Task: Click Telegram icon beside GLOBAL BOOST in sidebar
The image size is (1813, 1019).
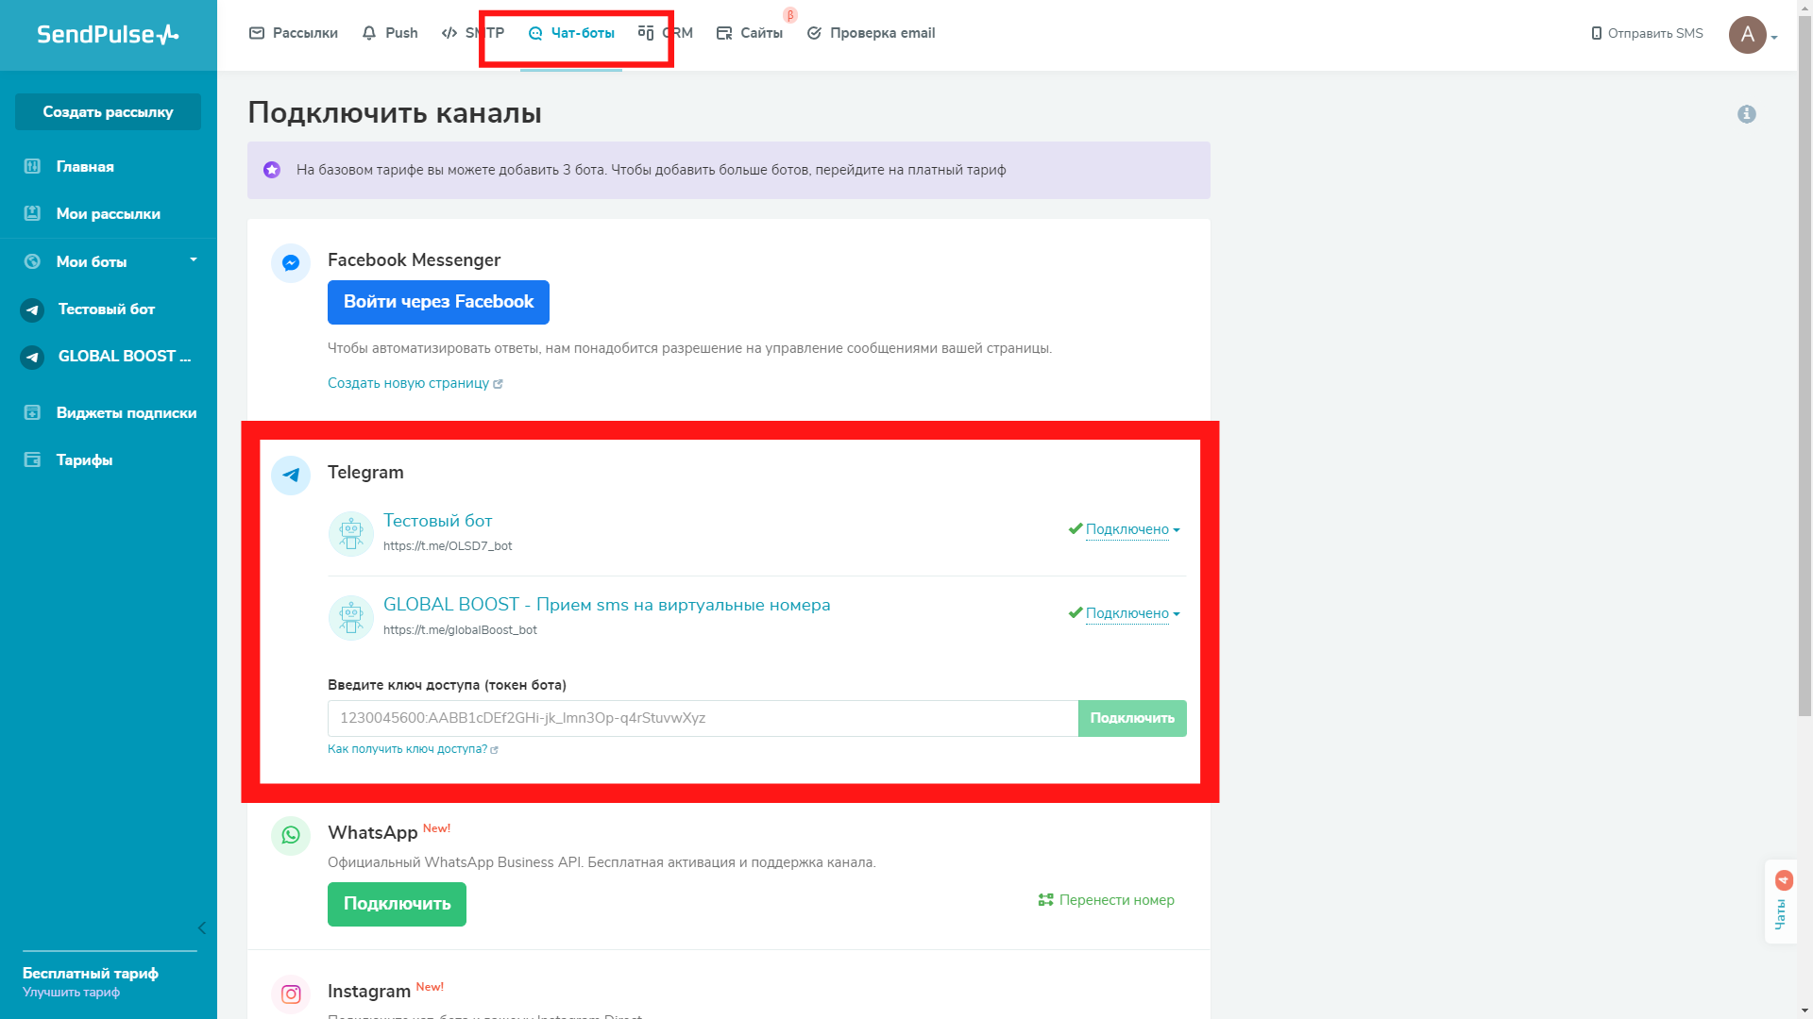Action: 32,357
